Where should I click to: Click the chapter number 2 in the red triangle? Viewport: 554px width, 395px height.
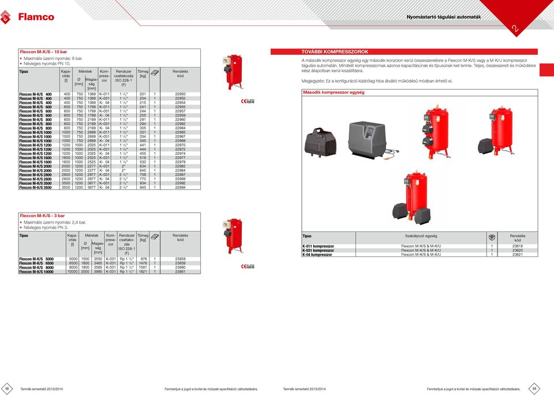pyautogui.click(x=515, y=28)
